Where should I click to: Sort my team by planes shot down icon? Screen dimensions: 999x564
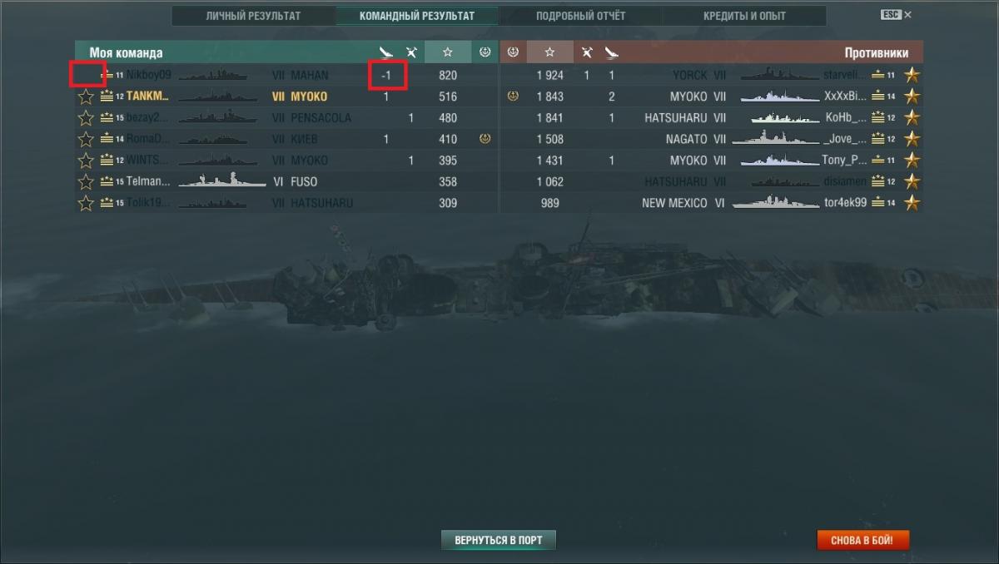click(x=410, y=52)
